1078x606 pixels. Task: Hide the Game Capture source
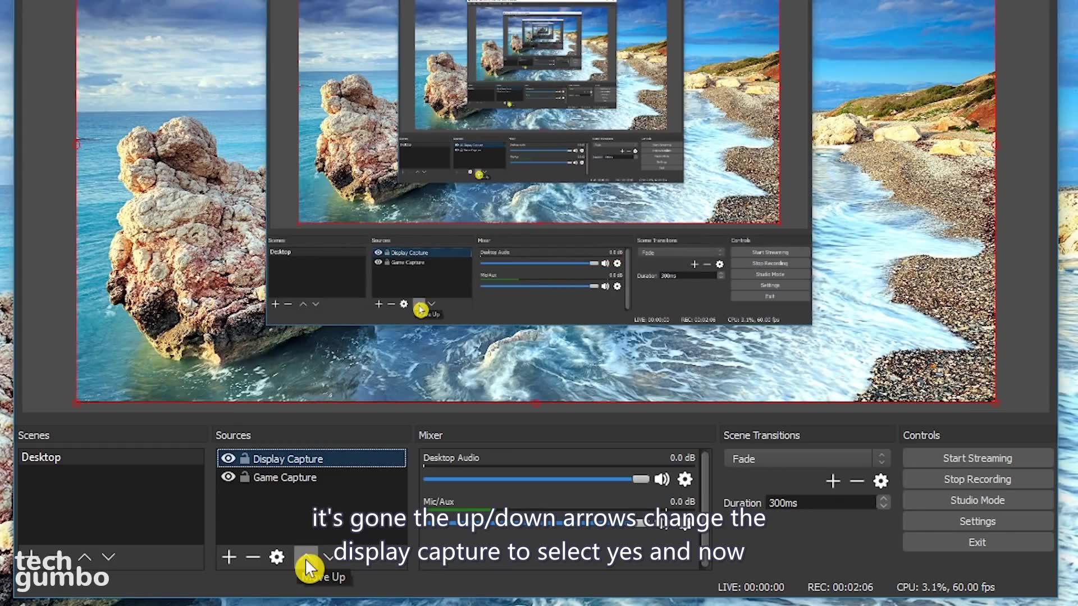[x=228, y=477]
